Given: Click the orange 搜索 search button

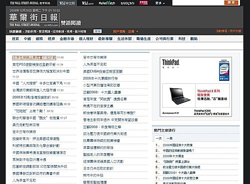Looking at the screenshot, I should [x=231, y=2].
